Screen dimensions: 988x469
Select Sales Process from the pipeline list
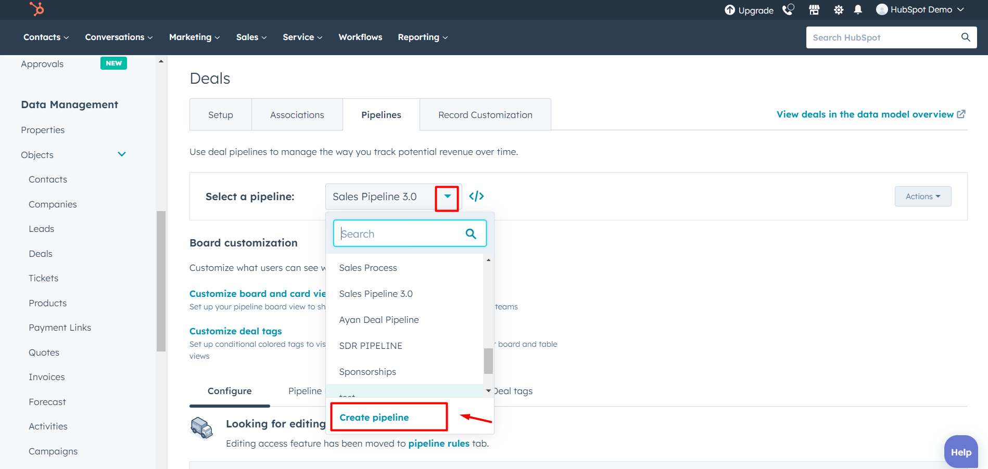coord(368,267)
